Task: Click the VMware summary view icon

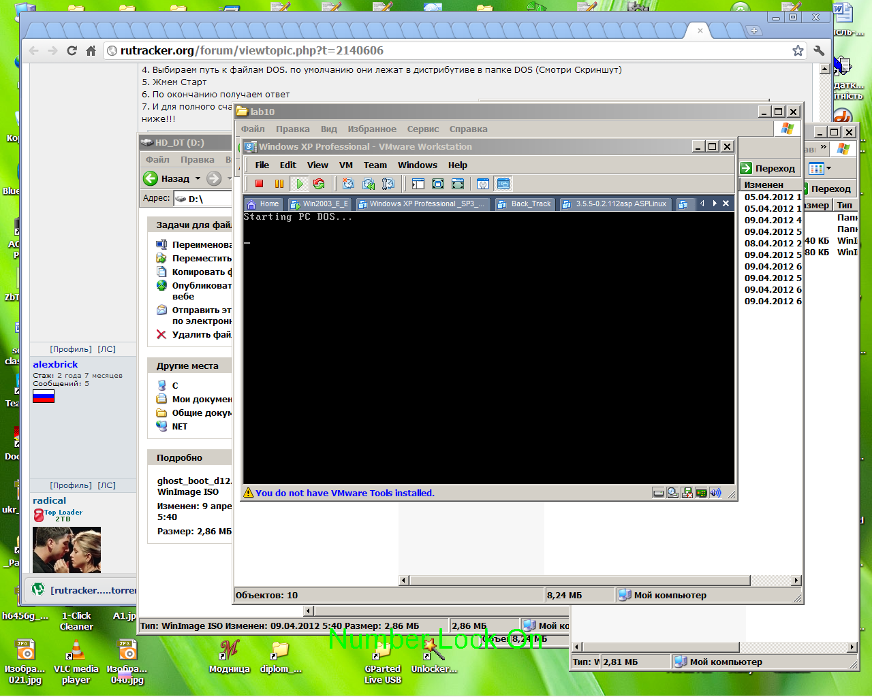Action: tap(483, 184)
